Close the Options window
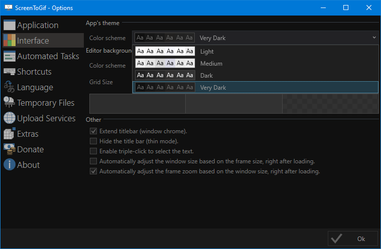Viewport: 381px width, 249px height. point(369,8)
